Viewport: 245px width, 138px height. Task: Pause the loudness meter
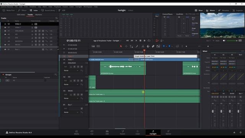click(180, 36)
